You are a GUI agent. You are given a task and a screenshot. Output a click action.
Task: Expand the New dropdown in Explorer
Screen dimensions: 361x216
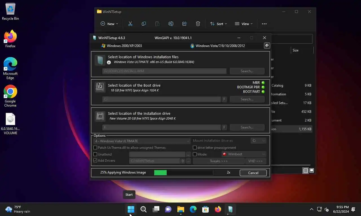pyautogui.click(x=109, y=24)
